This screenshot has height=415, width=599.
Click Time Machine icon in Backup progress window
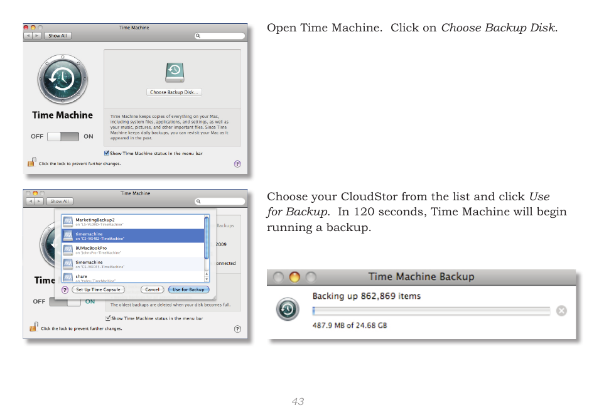[x=288, y=309]
